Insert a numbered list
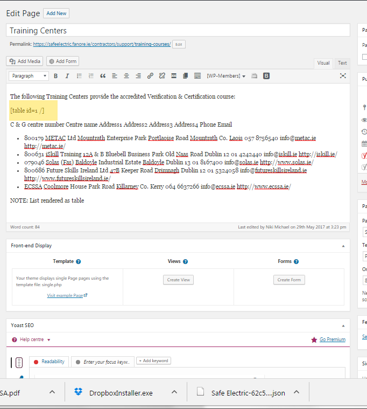 (91, 76)
